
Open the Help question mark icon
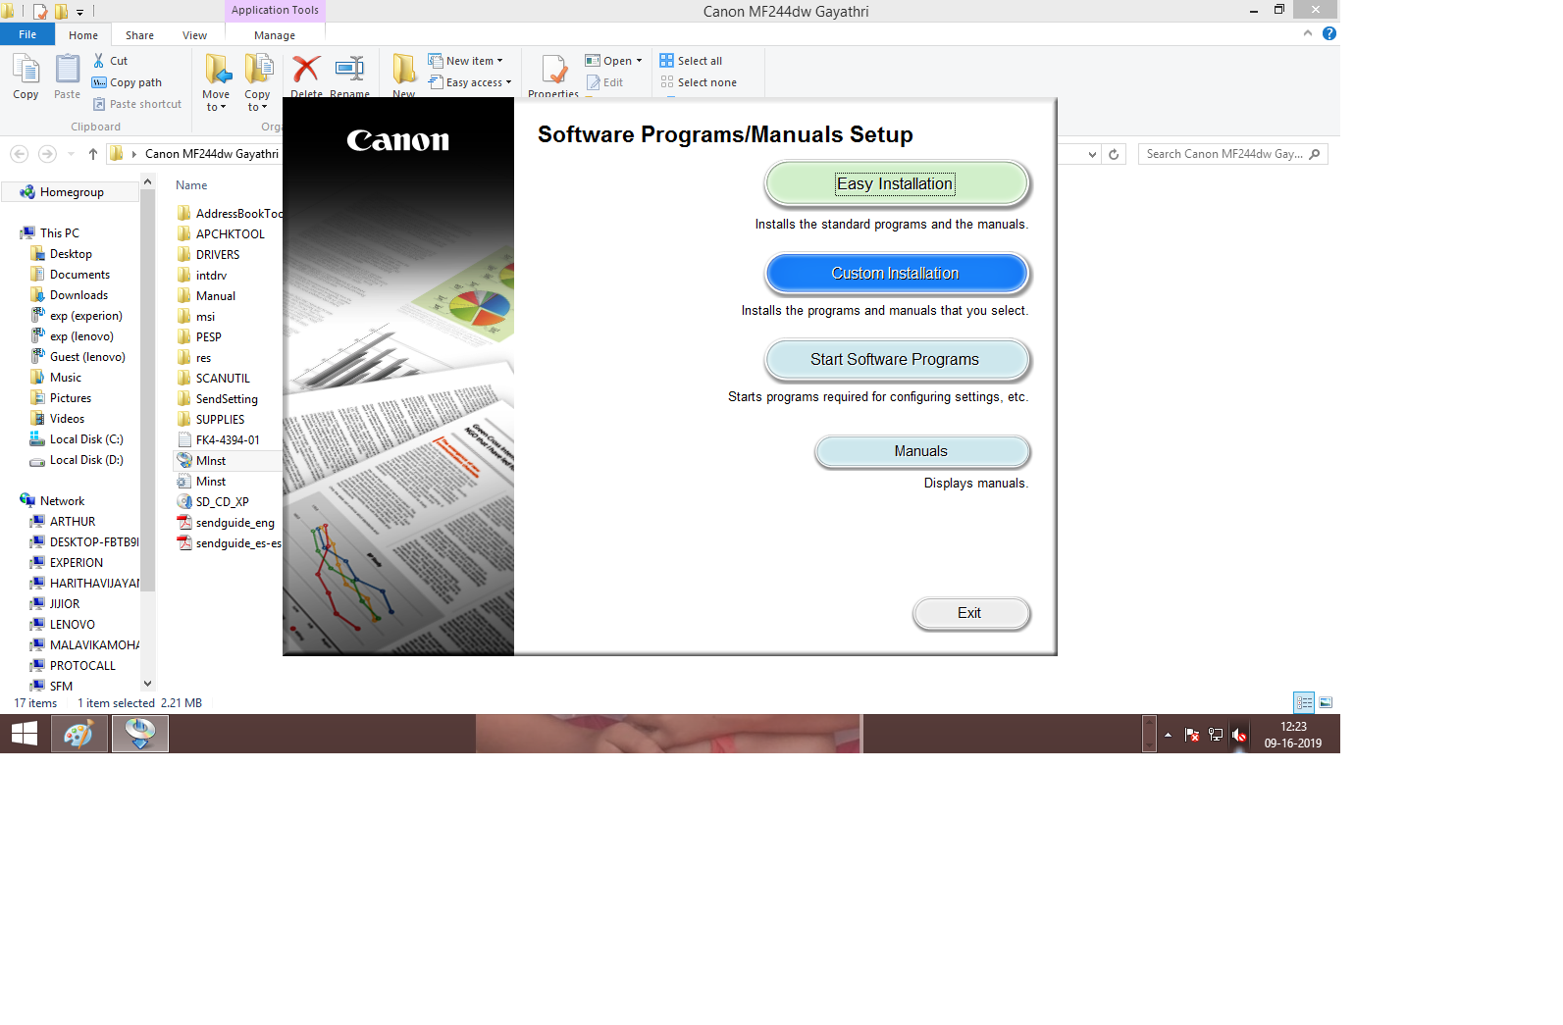coord(1329,33)
